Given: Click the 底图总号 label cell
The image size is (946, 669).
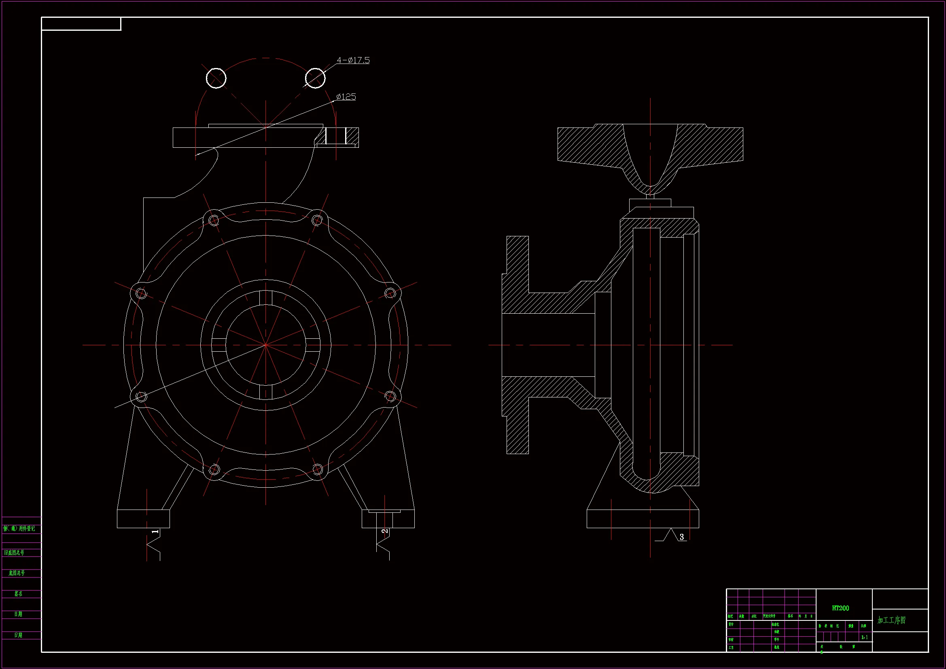Looking at the screenshot, I should tap(17, 573).
